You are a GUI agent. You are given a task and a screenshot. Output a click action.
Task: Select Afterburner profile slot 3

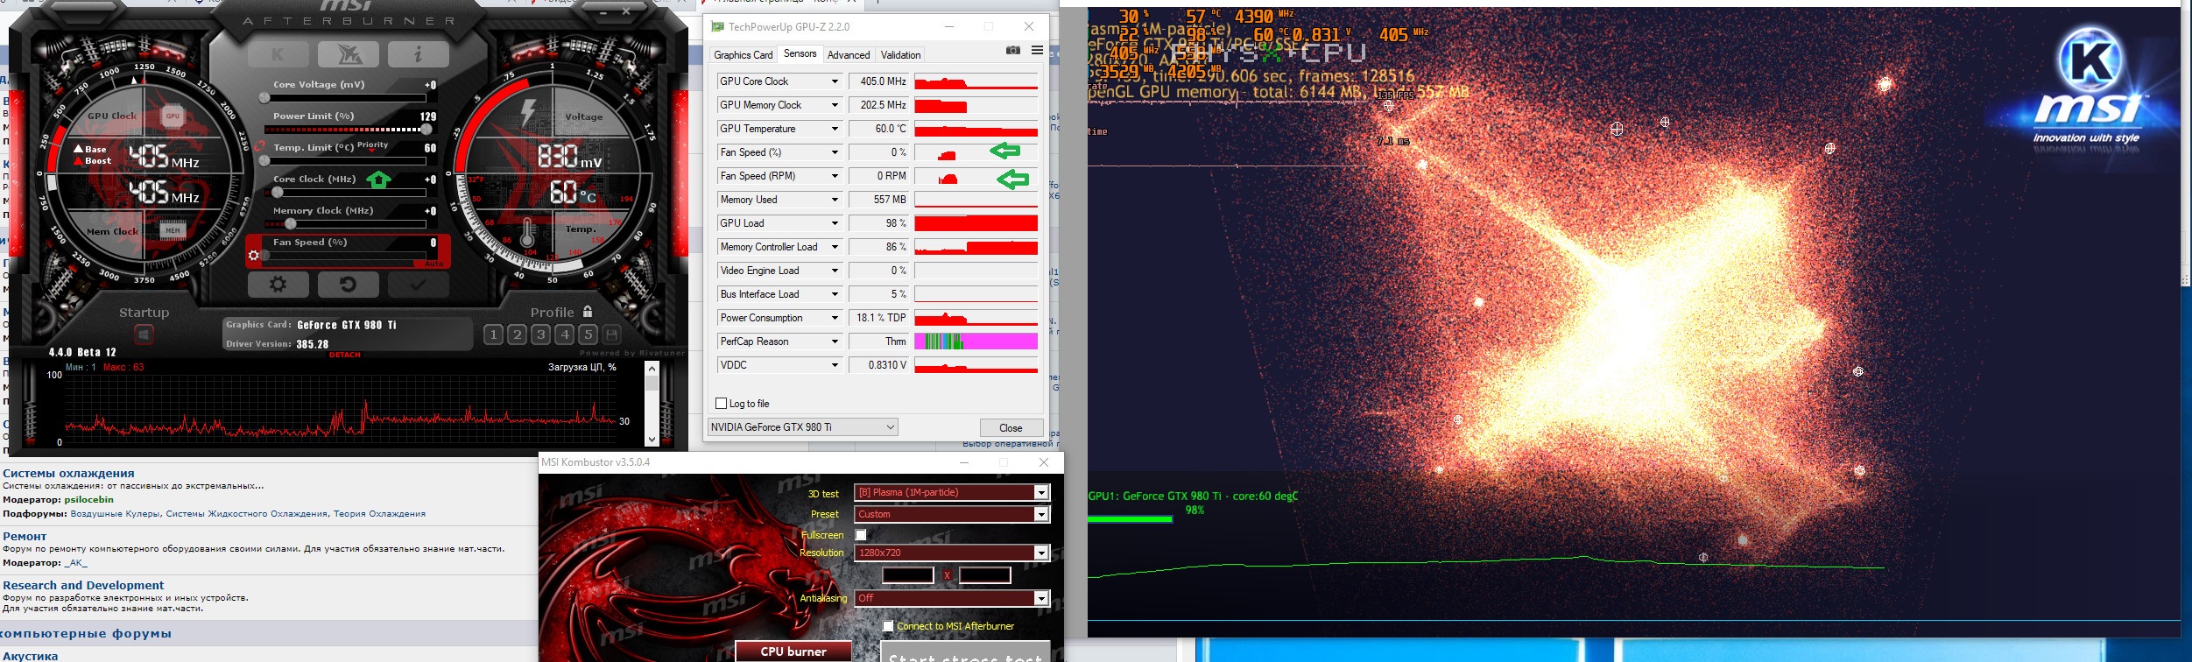541,335
